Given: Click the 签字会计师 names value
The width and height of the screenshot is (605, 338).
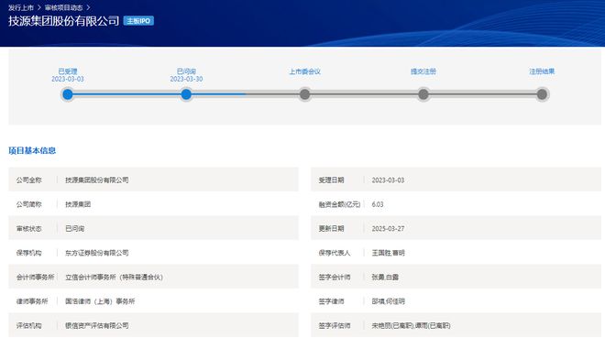Looking at the screenshot, I should tap(385, 278).
